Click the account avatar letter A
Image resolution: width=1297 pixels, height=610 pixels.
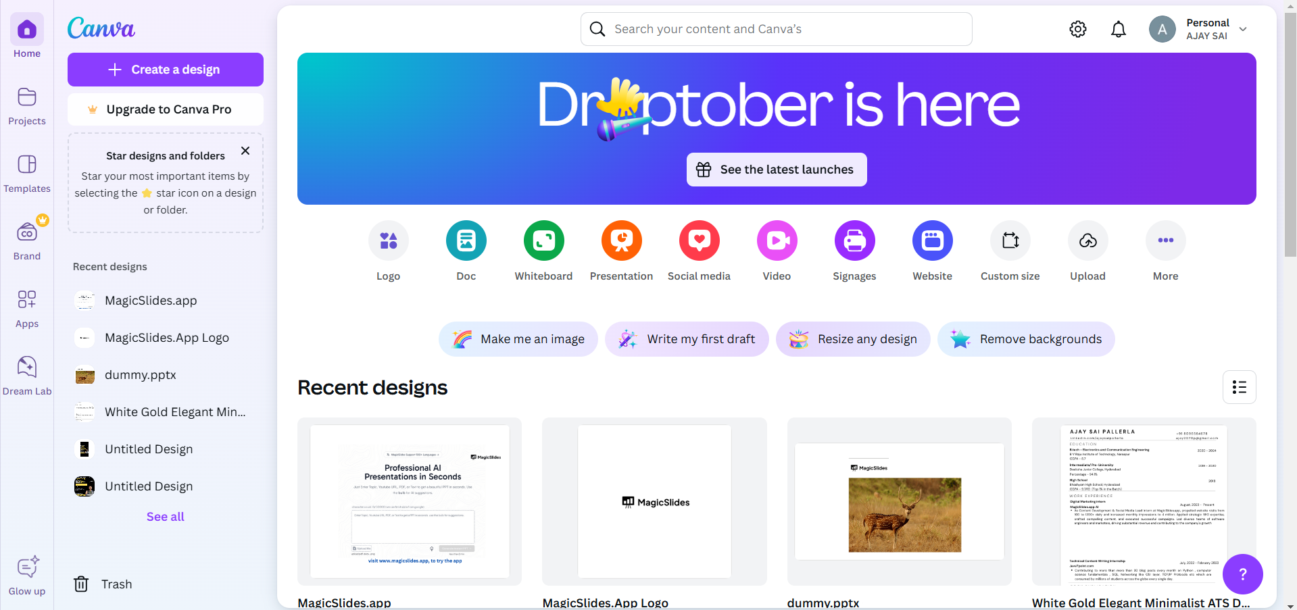1163,29
